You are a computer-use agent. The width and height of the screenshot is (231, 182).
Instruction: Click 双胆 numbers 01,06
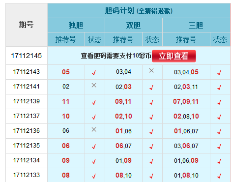point(123,131)
